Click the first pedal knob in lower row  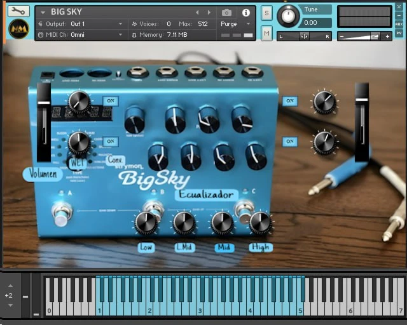158,157
